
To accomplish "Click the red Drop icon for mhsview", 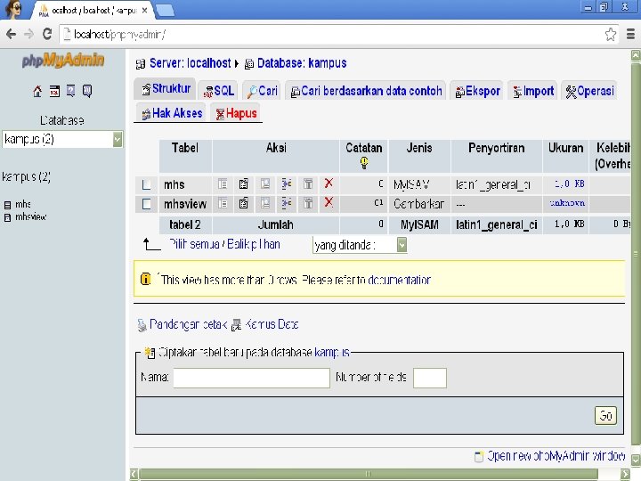I will click(x=329, y=202).
